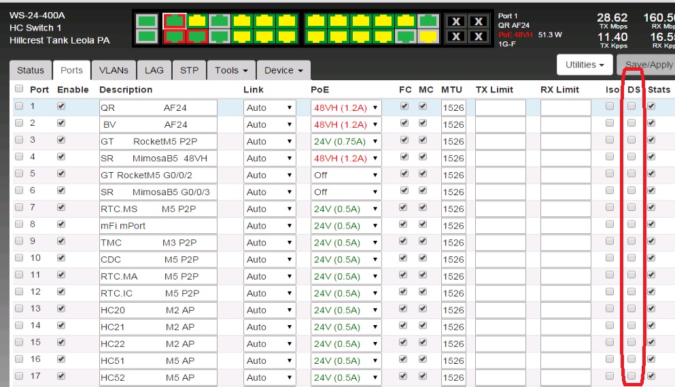Viewport: 675px width, 387px height.
Task: Expand the Tools dropdown tab
Action: [x=230, y=70]
